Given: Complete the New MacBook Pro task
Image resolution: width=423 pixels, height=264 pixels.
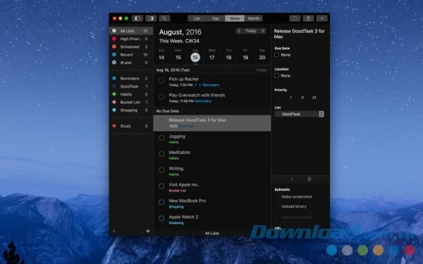Looking at the screenshot, I should coord(161,202).
